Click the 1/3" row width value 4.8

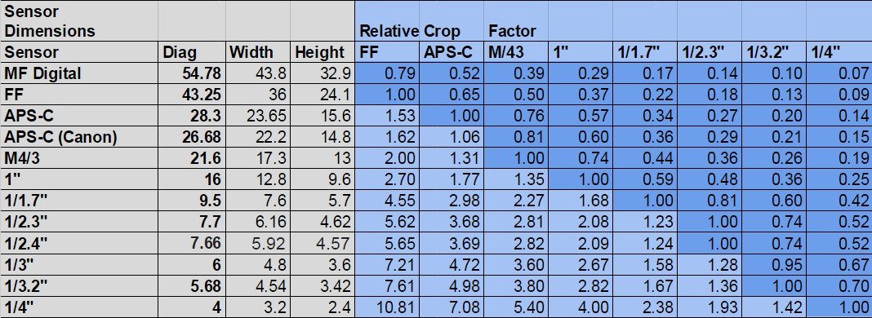[x=257, y=265]
